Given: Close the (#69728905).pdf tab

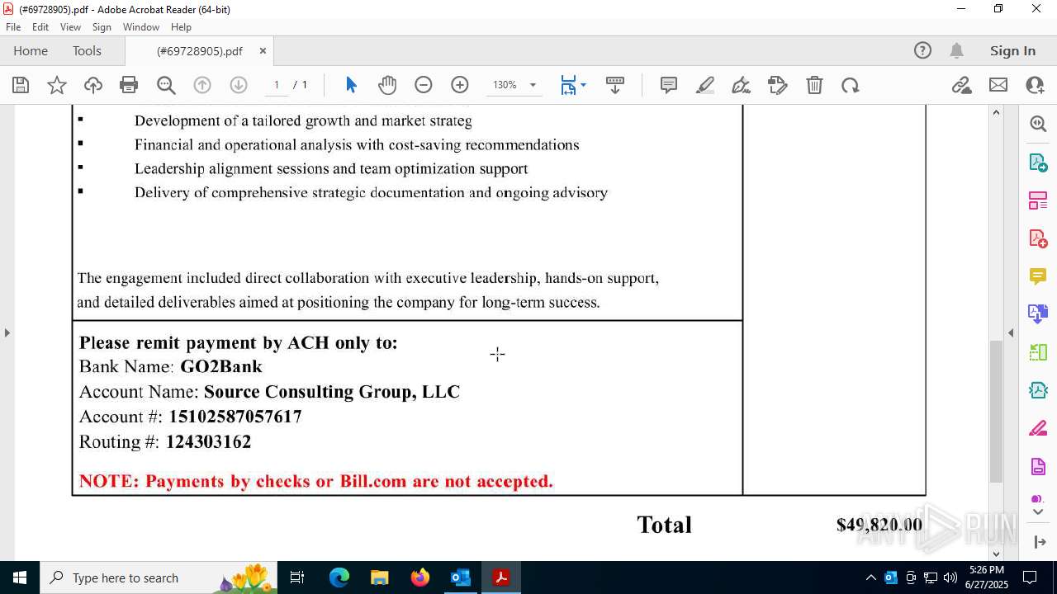Looking at the screenshot, I should [x=263, y=51].
